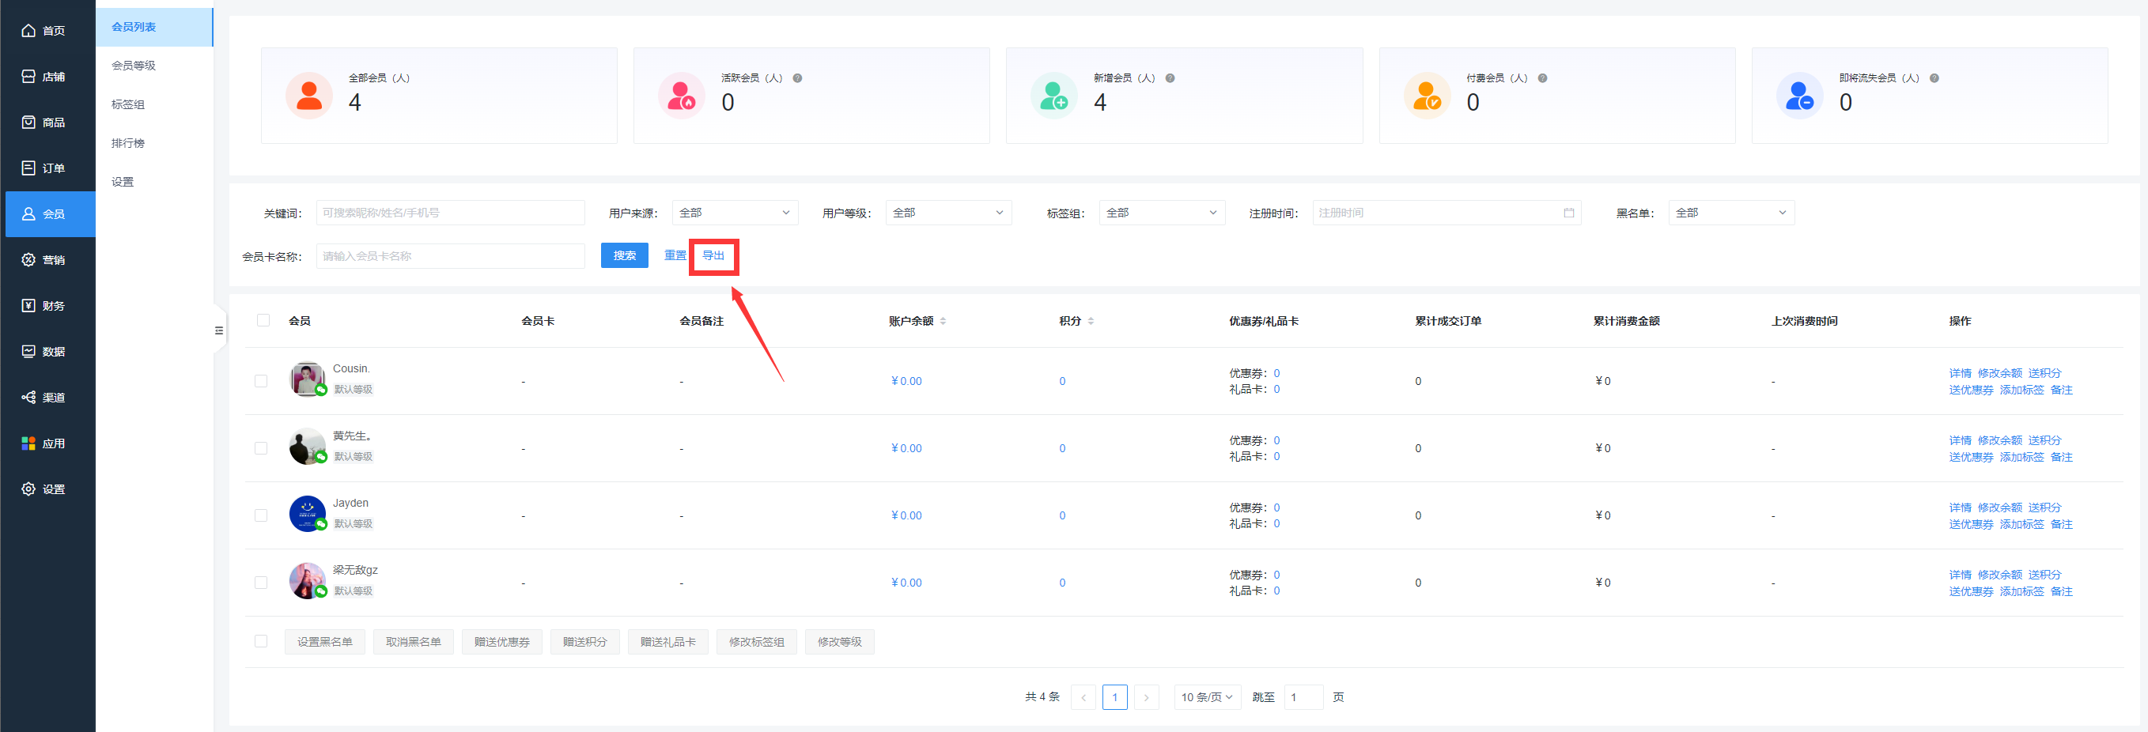Click the 导出 export link
2148x732 pixels.
point(714,255)
